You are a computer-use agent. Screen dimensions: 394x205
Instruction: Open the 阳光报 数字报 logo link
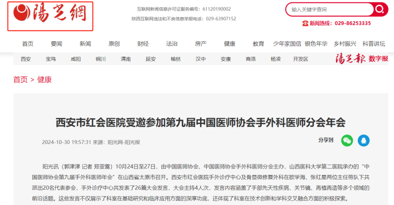[361, 59]
